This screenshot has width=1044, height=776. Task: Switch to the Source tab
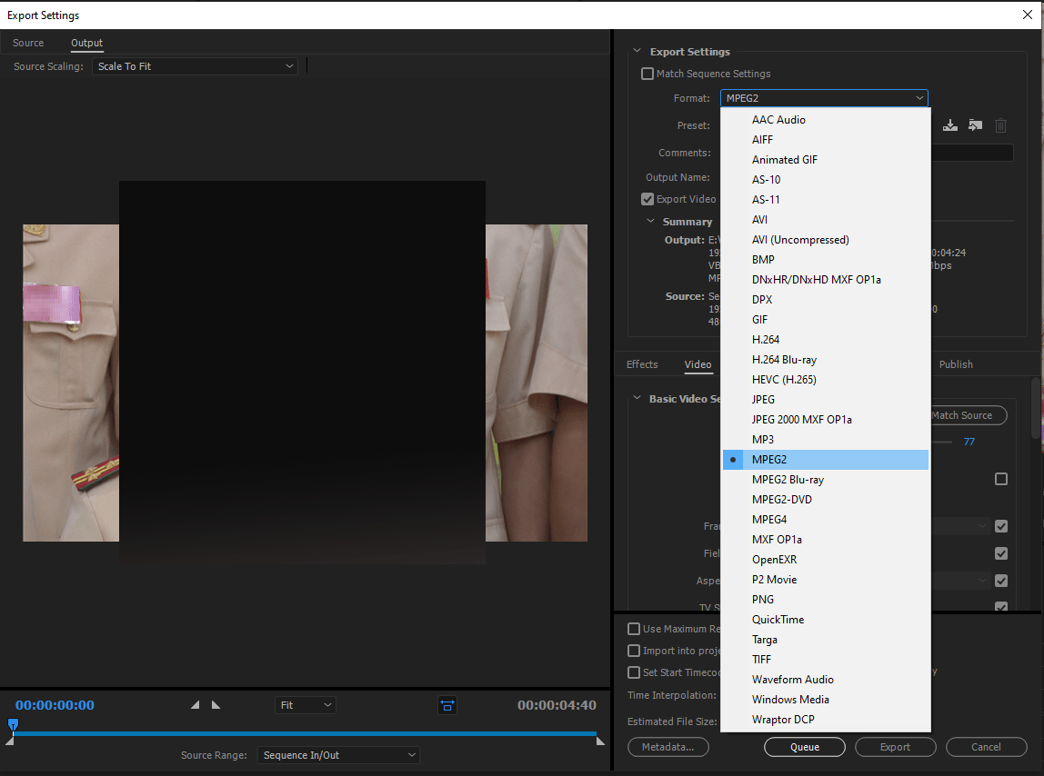point(28,43)
